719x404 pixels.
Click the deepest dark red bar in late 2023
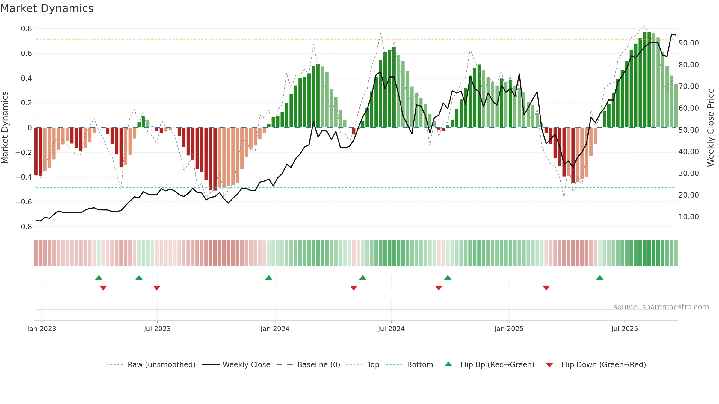[215, 159]
